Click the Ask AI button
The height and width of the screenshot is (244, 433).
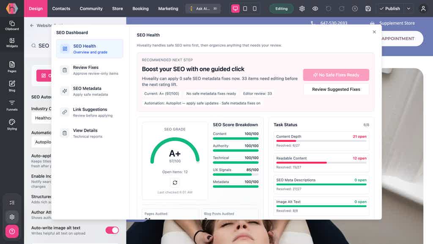coord(203,8)
